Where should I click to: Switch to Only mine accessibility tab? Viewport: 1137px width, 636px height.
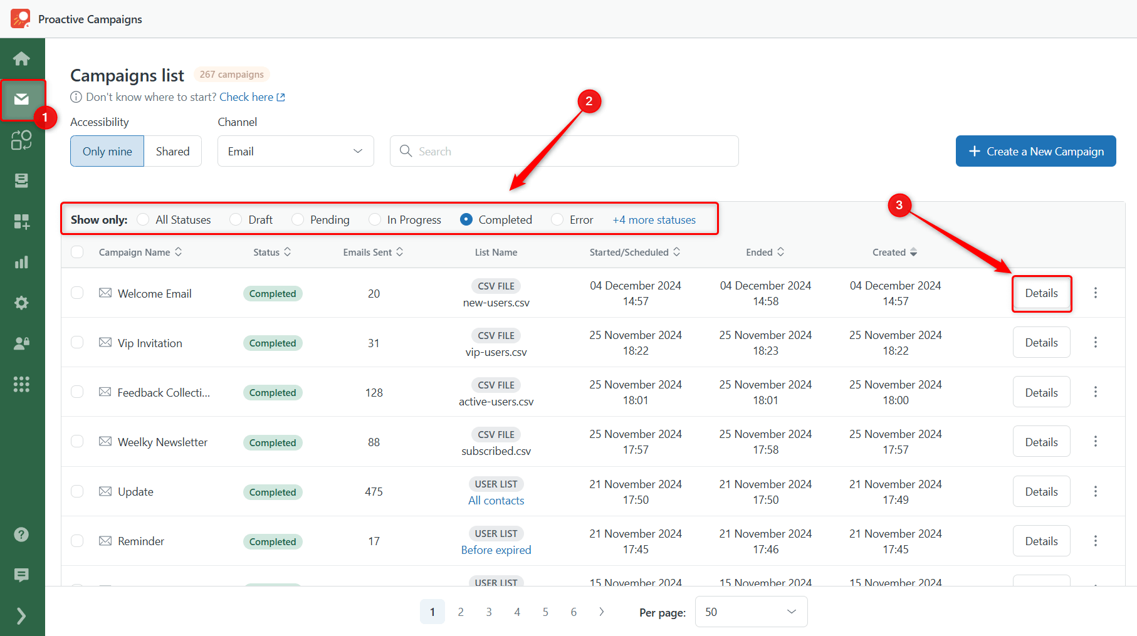[107, 151]
